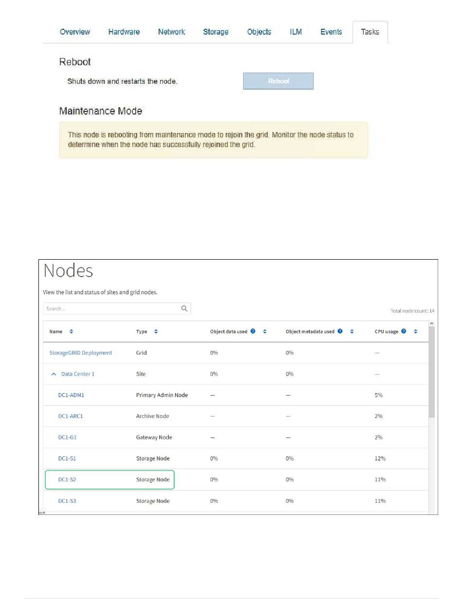Image resolution: width=462 pixels, height=608 pixels.
Task: Sort by Object metadata used arrows
Action: (x=352, y=331)
